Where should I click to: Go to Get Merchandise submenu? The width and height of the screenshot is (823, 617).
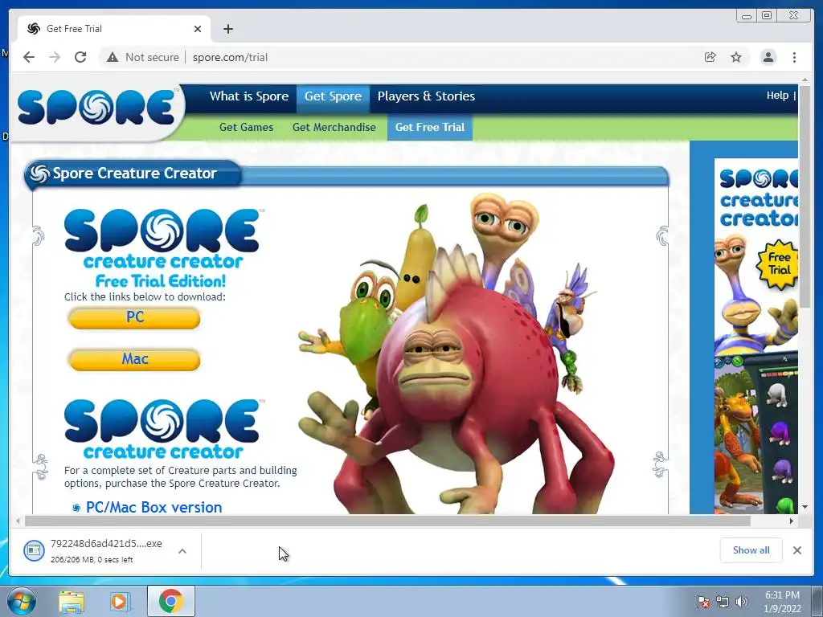(x=334, y=128)
